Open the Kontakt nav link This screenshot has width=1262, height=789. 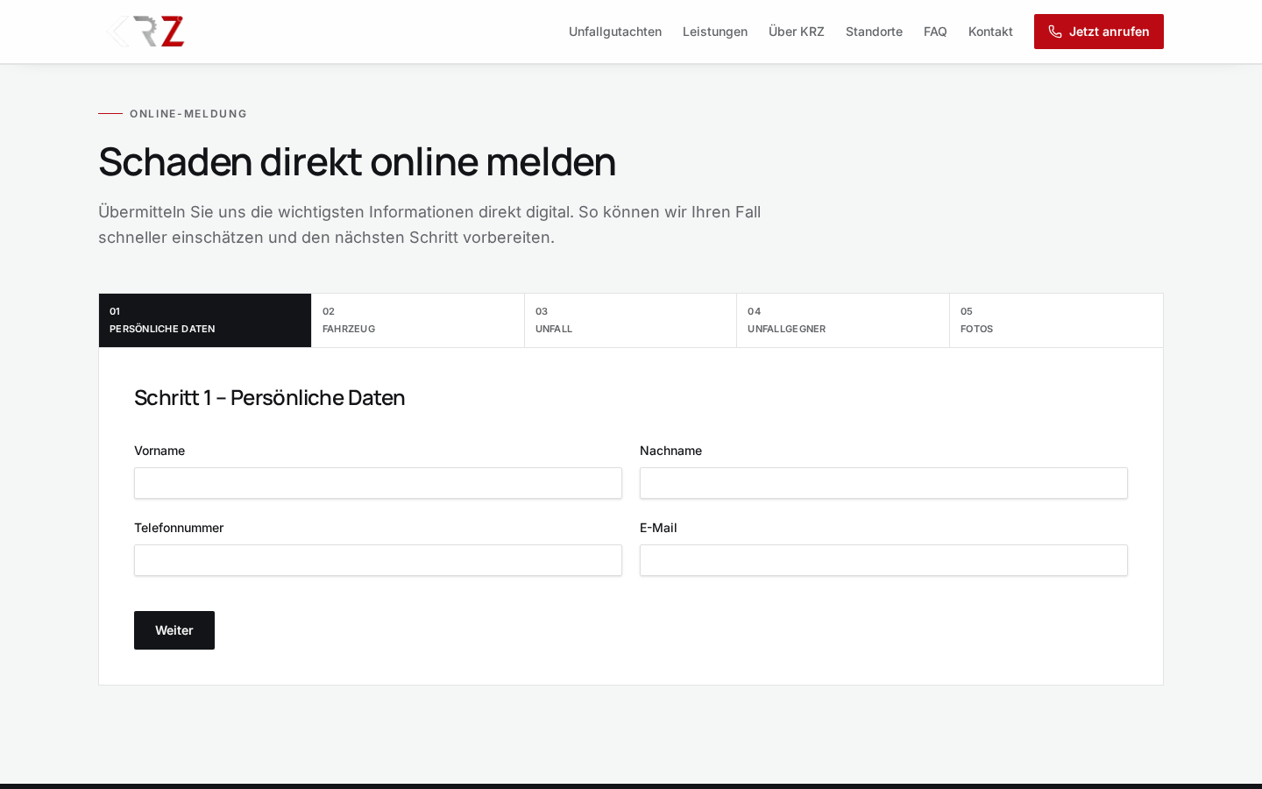click(x=990, y=32)
